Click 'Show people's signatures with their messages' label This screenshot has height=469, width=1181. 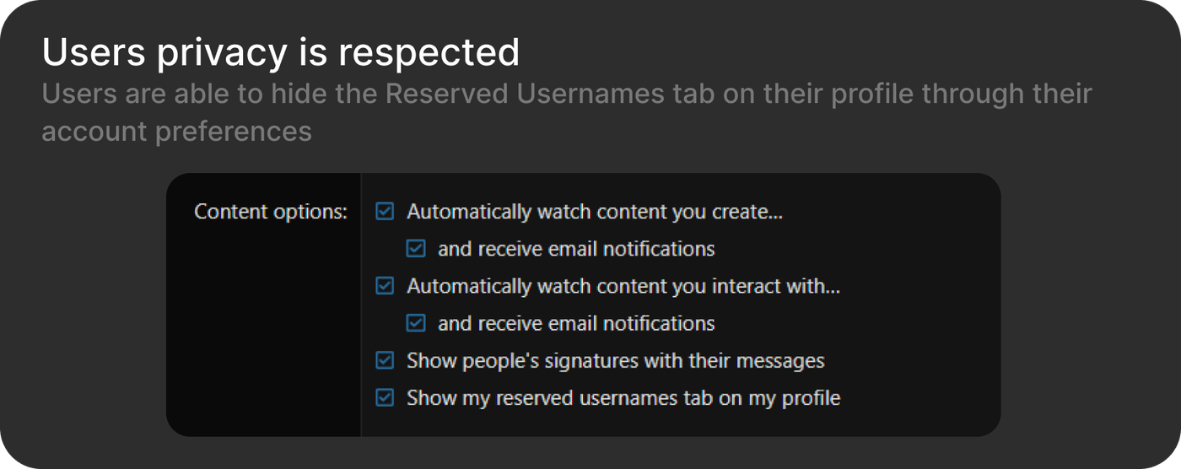coord(615,361)
